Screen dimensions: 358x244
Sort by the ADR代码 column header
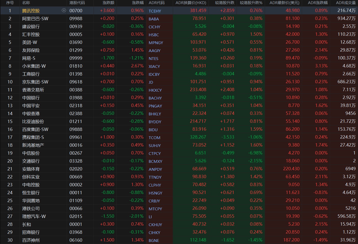pyautogui.click(x=157, y=3)
